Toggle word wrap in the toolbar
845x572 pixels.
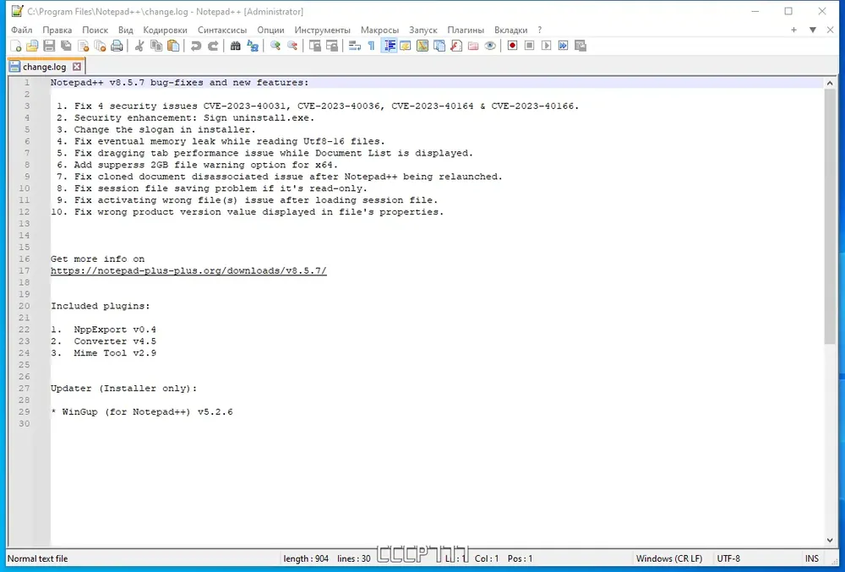[355, 46]
